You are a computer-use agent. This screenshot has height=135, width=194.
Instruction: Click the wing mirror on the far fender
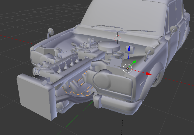tap(50, 33)
